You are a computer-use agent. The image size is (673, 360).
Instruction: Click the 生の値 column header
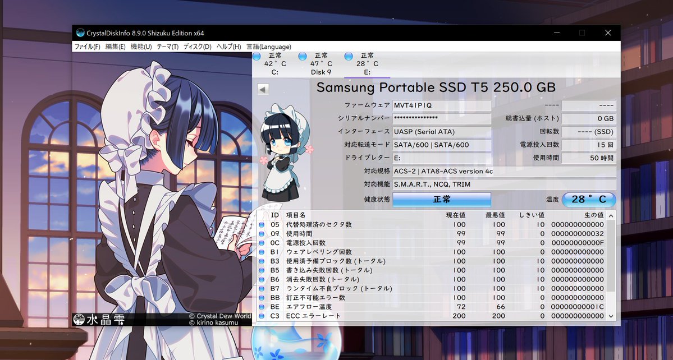594,215
